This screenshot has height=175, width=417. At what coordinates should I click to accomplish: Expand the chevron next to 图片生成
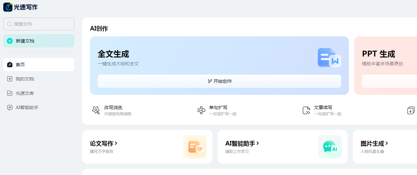coord(387,143)
